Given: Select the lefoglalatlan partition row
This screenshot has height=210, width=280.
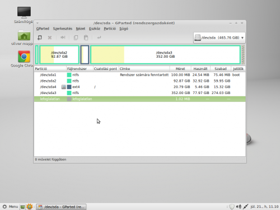Looking at the screenshot, I should tap(140, 99).
